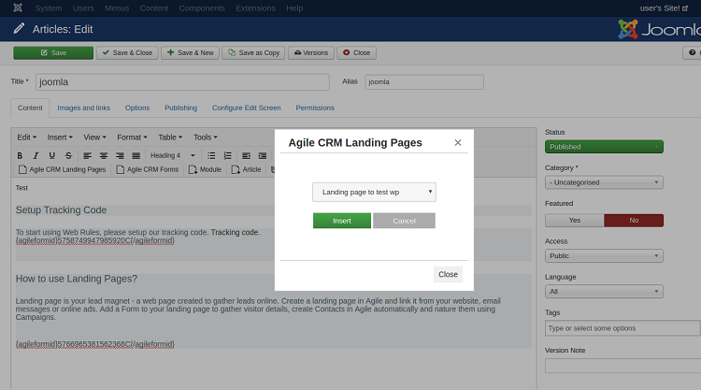
Task: Click Save & New button
Action: (191, 52)
